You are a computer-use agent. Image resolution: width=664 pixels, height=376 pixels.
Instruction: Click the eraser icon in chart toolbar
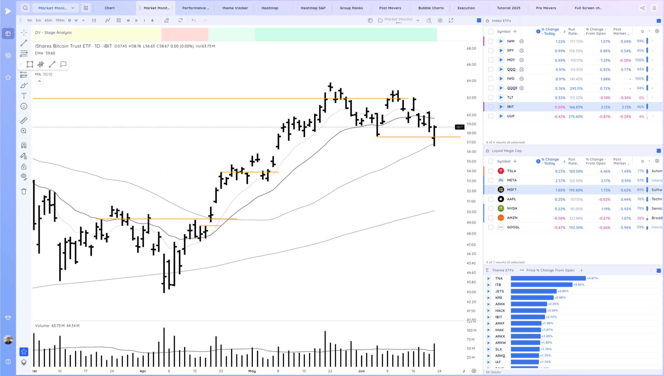point(167,20)
